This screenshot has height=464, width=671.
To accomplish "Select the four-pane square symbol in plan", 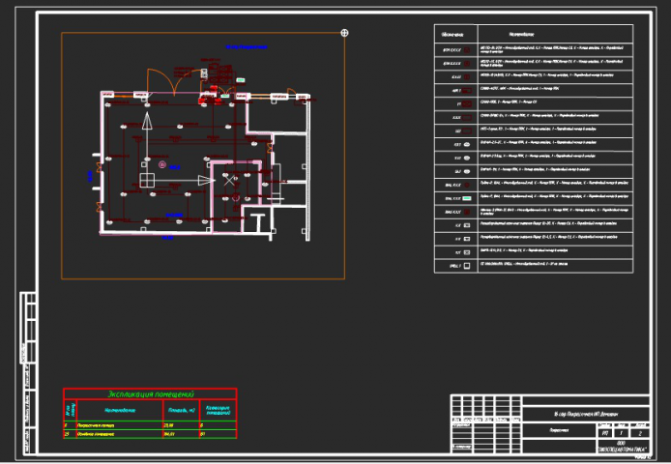I will (147, 181).
